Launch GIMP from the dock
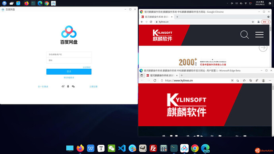The width and height of the screenshot is (274, 154). (143, 148)
